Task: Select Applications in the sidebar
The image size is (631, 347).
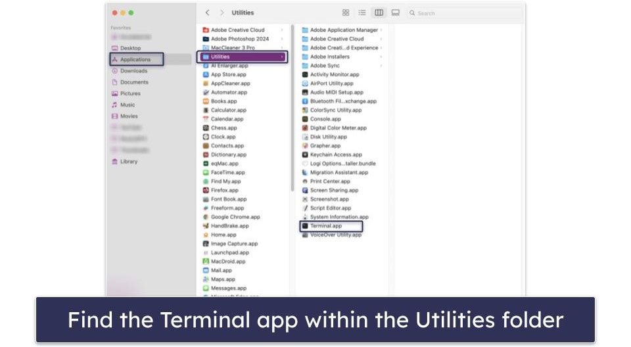Action: pos(136,59)
